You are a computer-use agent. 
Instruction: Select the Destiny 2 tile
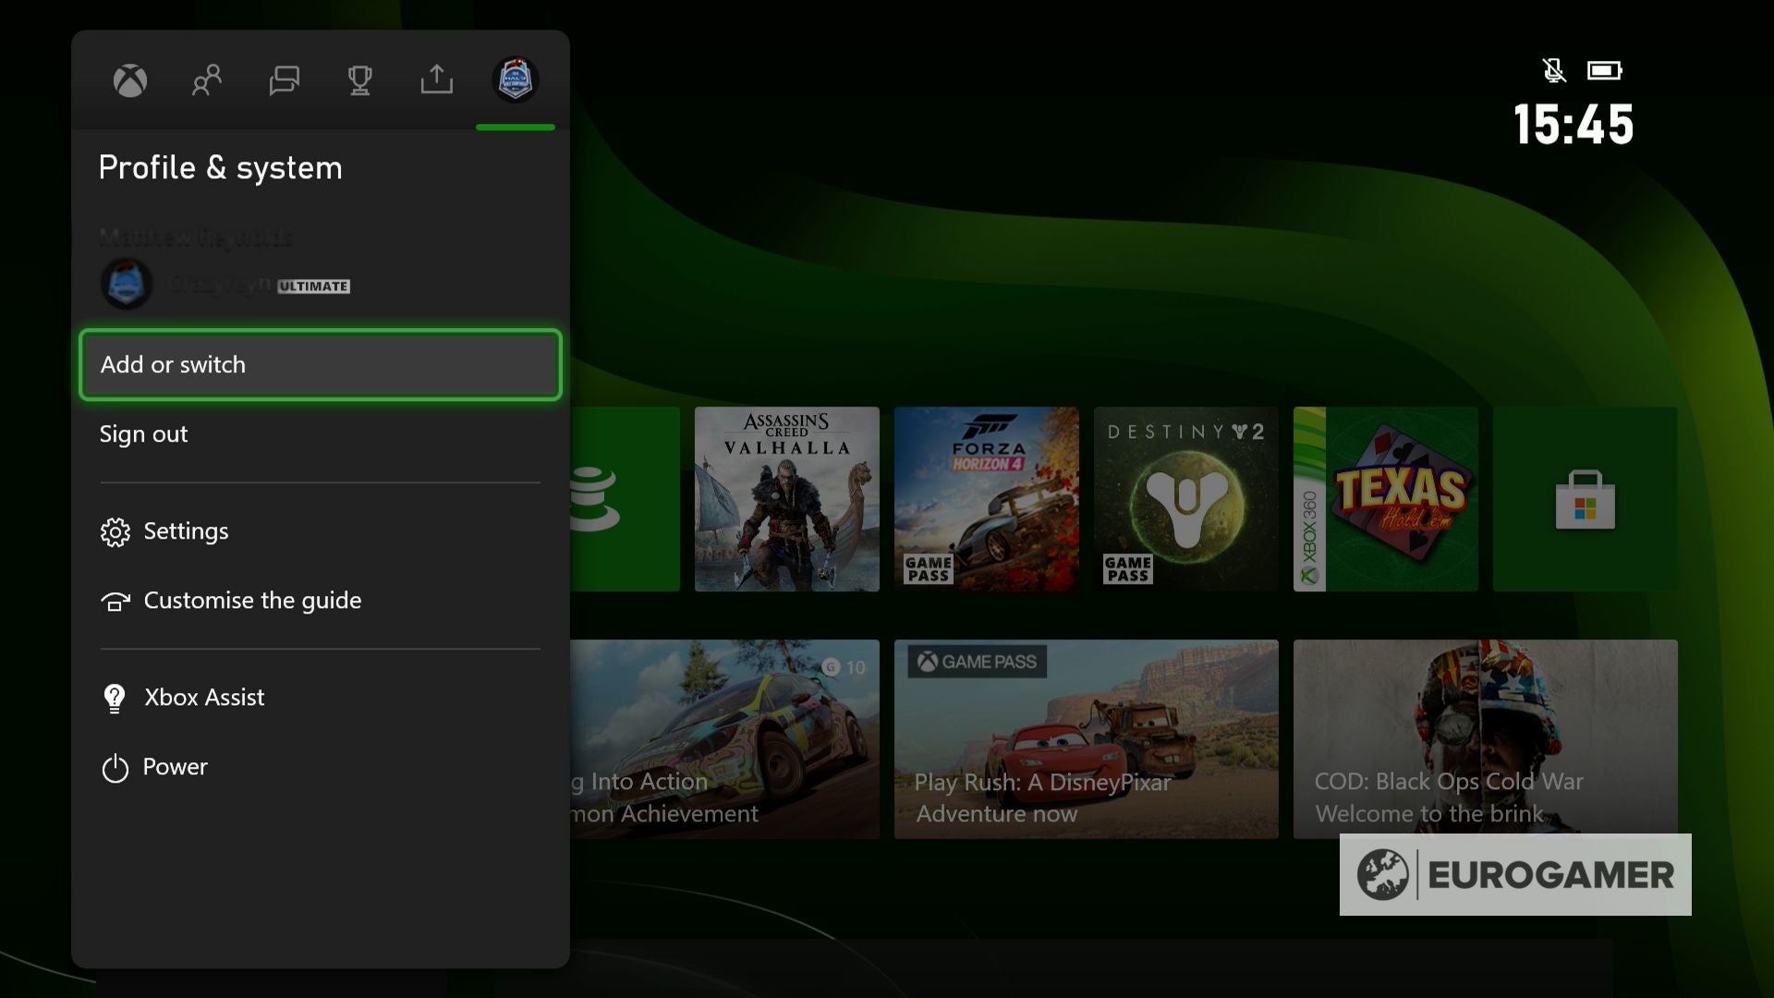pos(1185,499)
